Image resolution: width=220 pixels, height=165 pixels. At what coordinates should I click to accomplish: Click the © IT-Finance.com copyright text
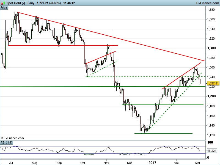click(x=12, y=138)
